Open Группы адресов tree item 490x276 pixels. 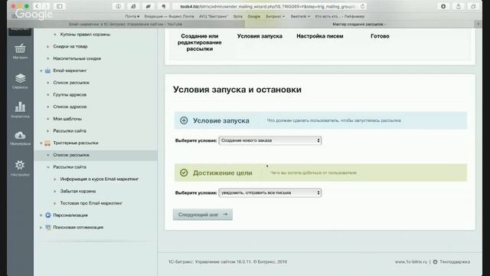70,95
